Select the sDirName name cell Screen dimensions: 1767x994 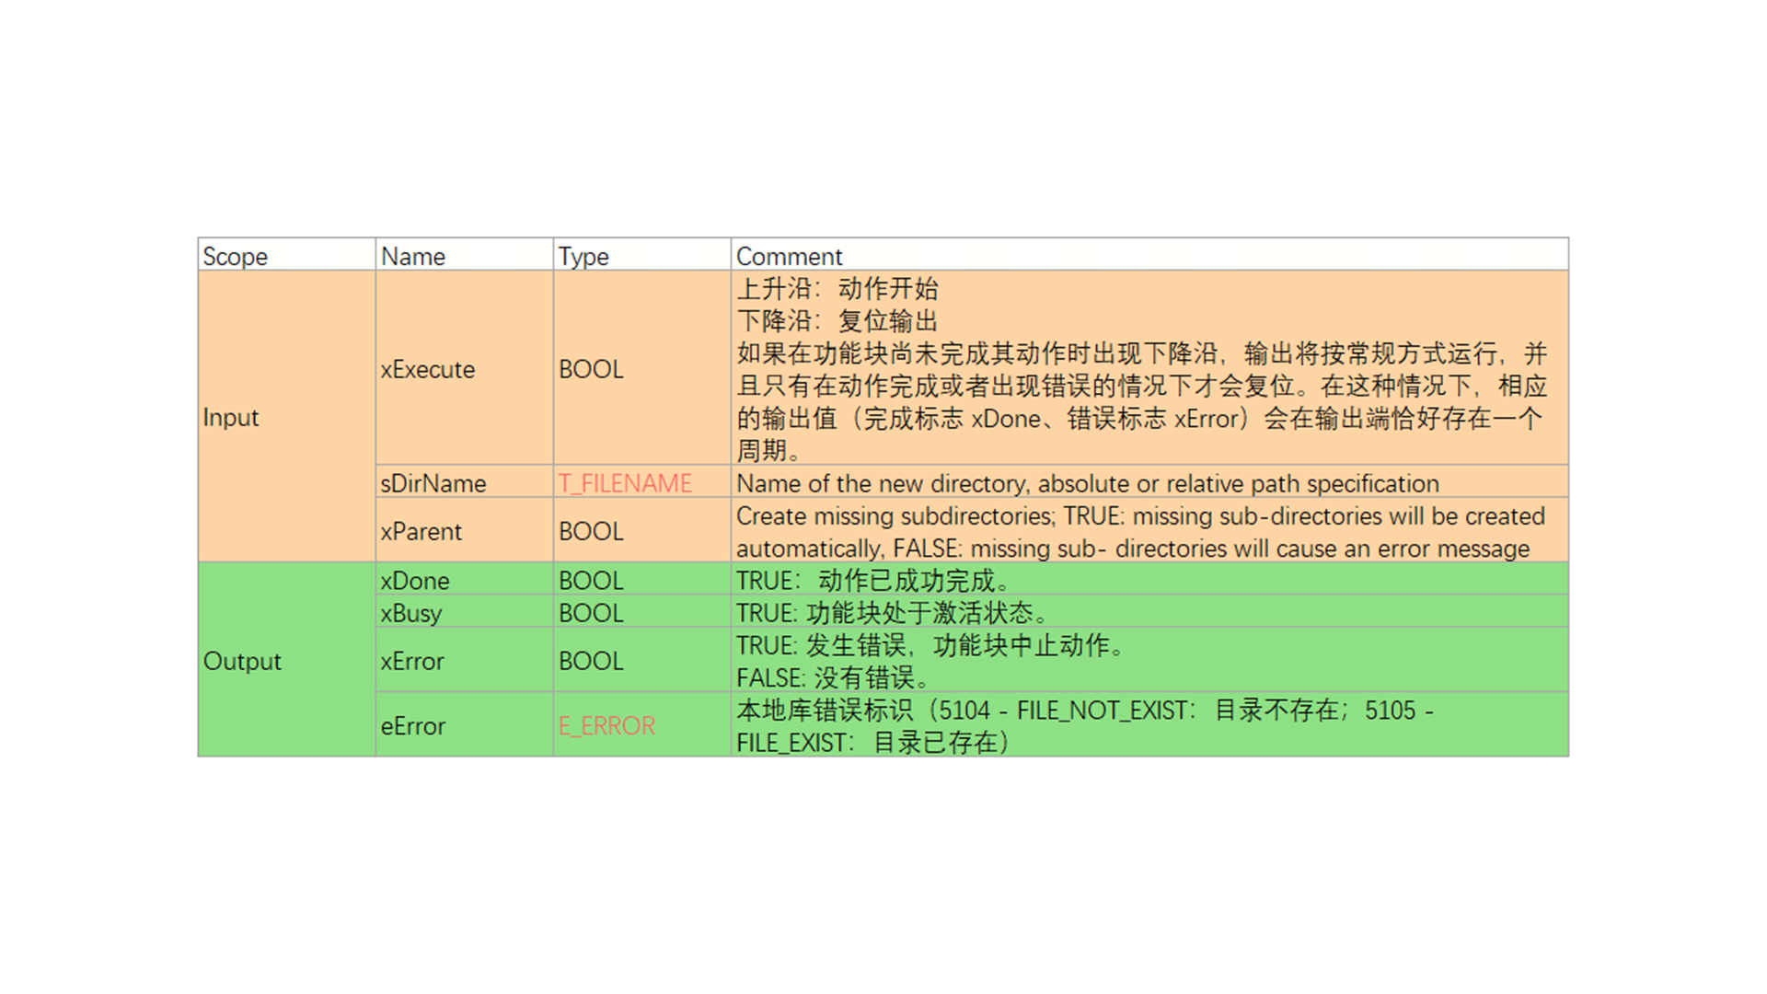point(433,483)
